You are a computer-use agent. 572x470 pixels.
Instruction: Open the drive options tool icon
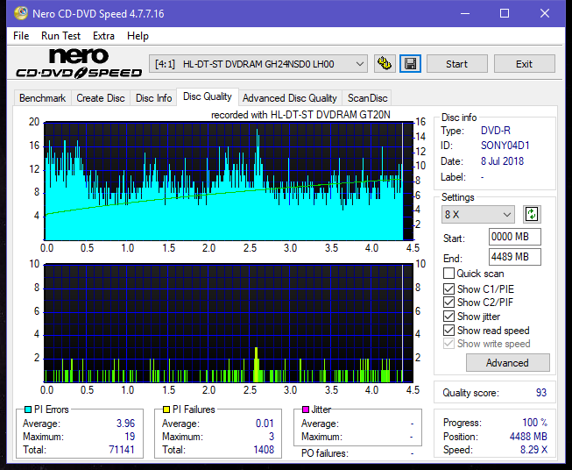click(385, 64)
